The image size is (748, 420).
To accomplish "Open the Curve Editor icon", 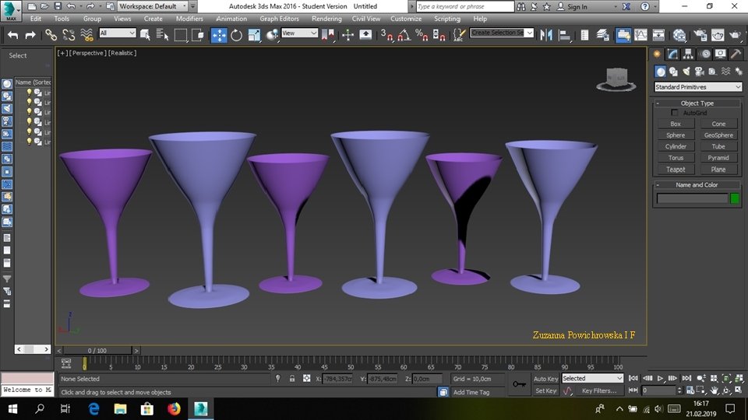I will (640, 35).
